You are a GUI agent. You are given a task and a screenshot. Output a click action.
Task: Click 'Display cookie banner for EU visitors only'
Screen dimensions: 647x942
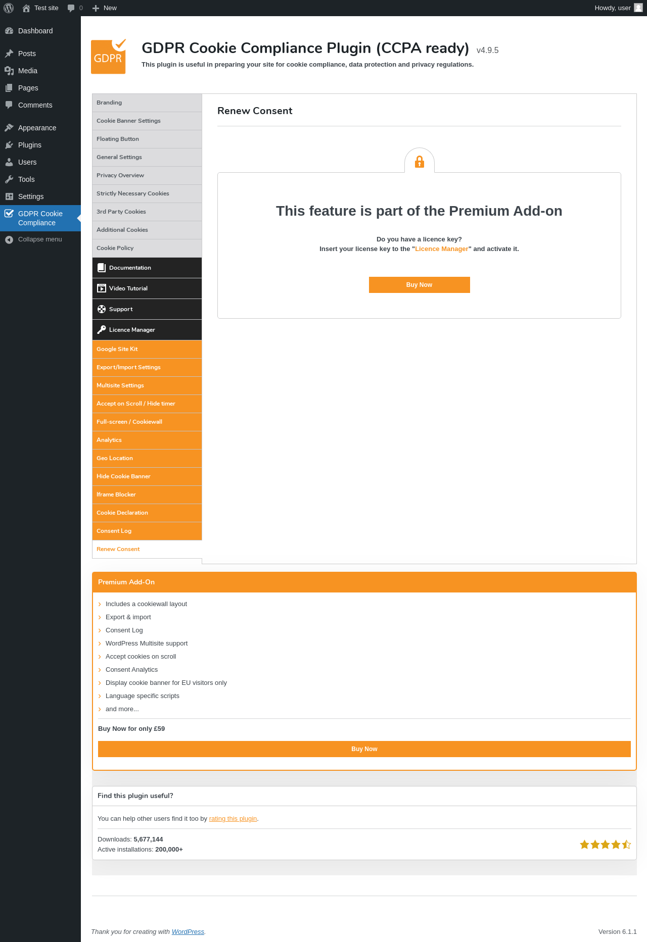(166, 683)
